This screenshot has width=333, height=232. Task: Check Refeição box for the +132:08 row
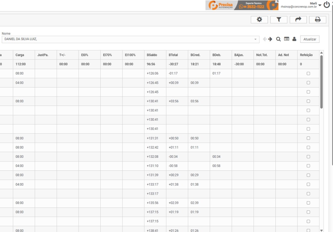(308, 157)
